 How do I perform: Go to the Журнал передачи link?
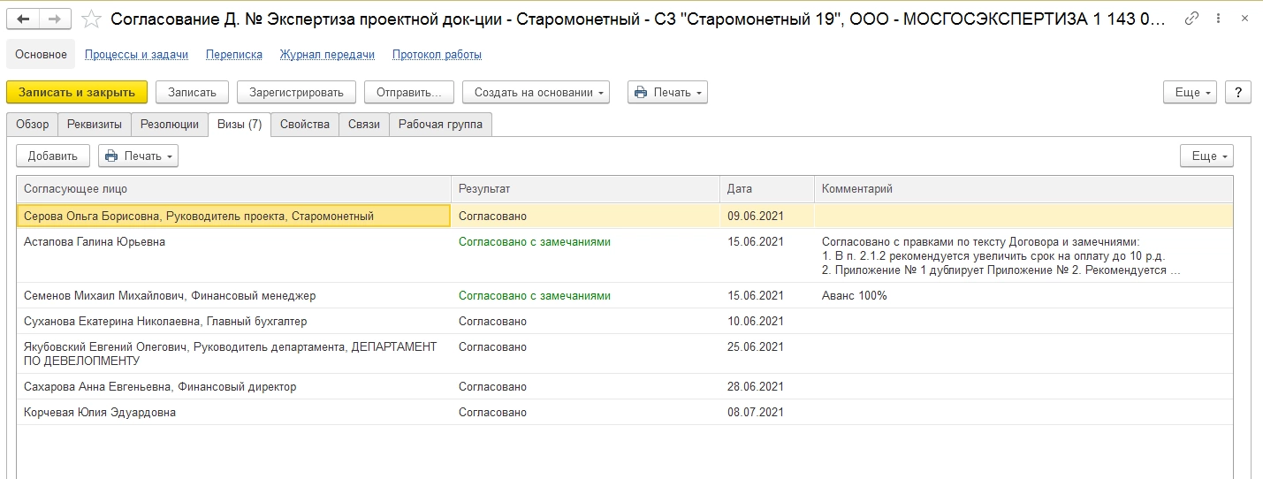(327, 55)
